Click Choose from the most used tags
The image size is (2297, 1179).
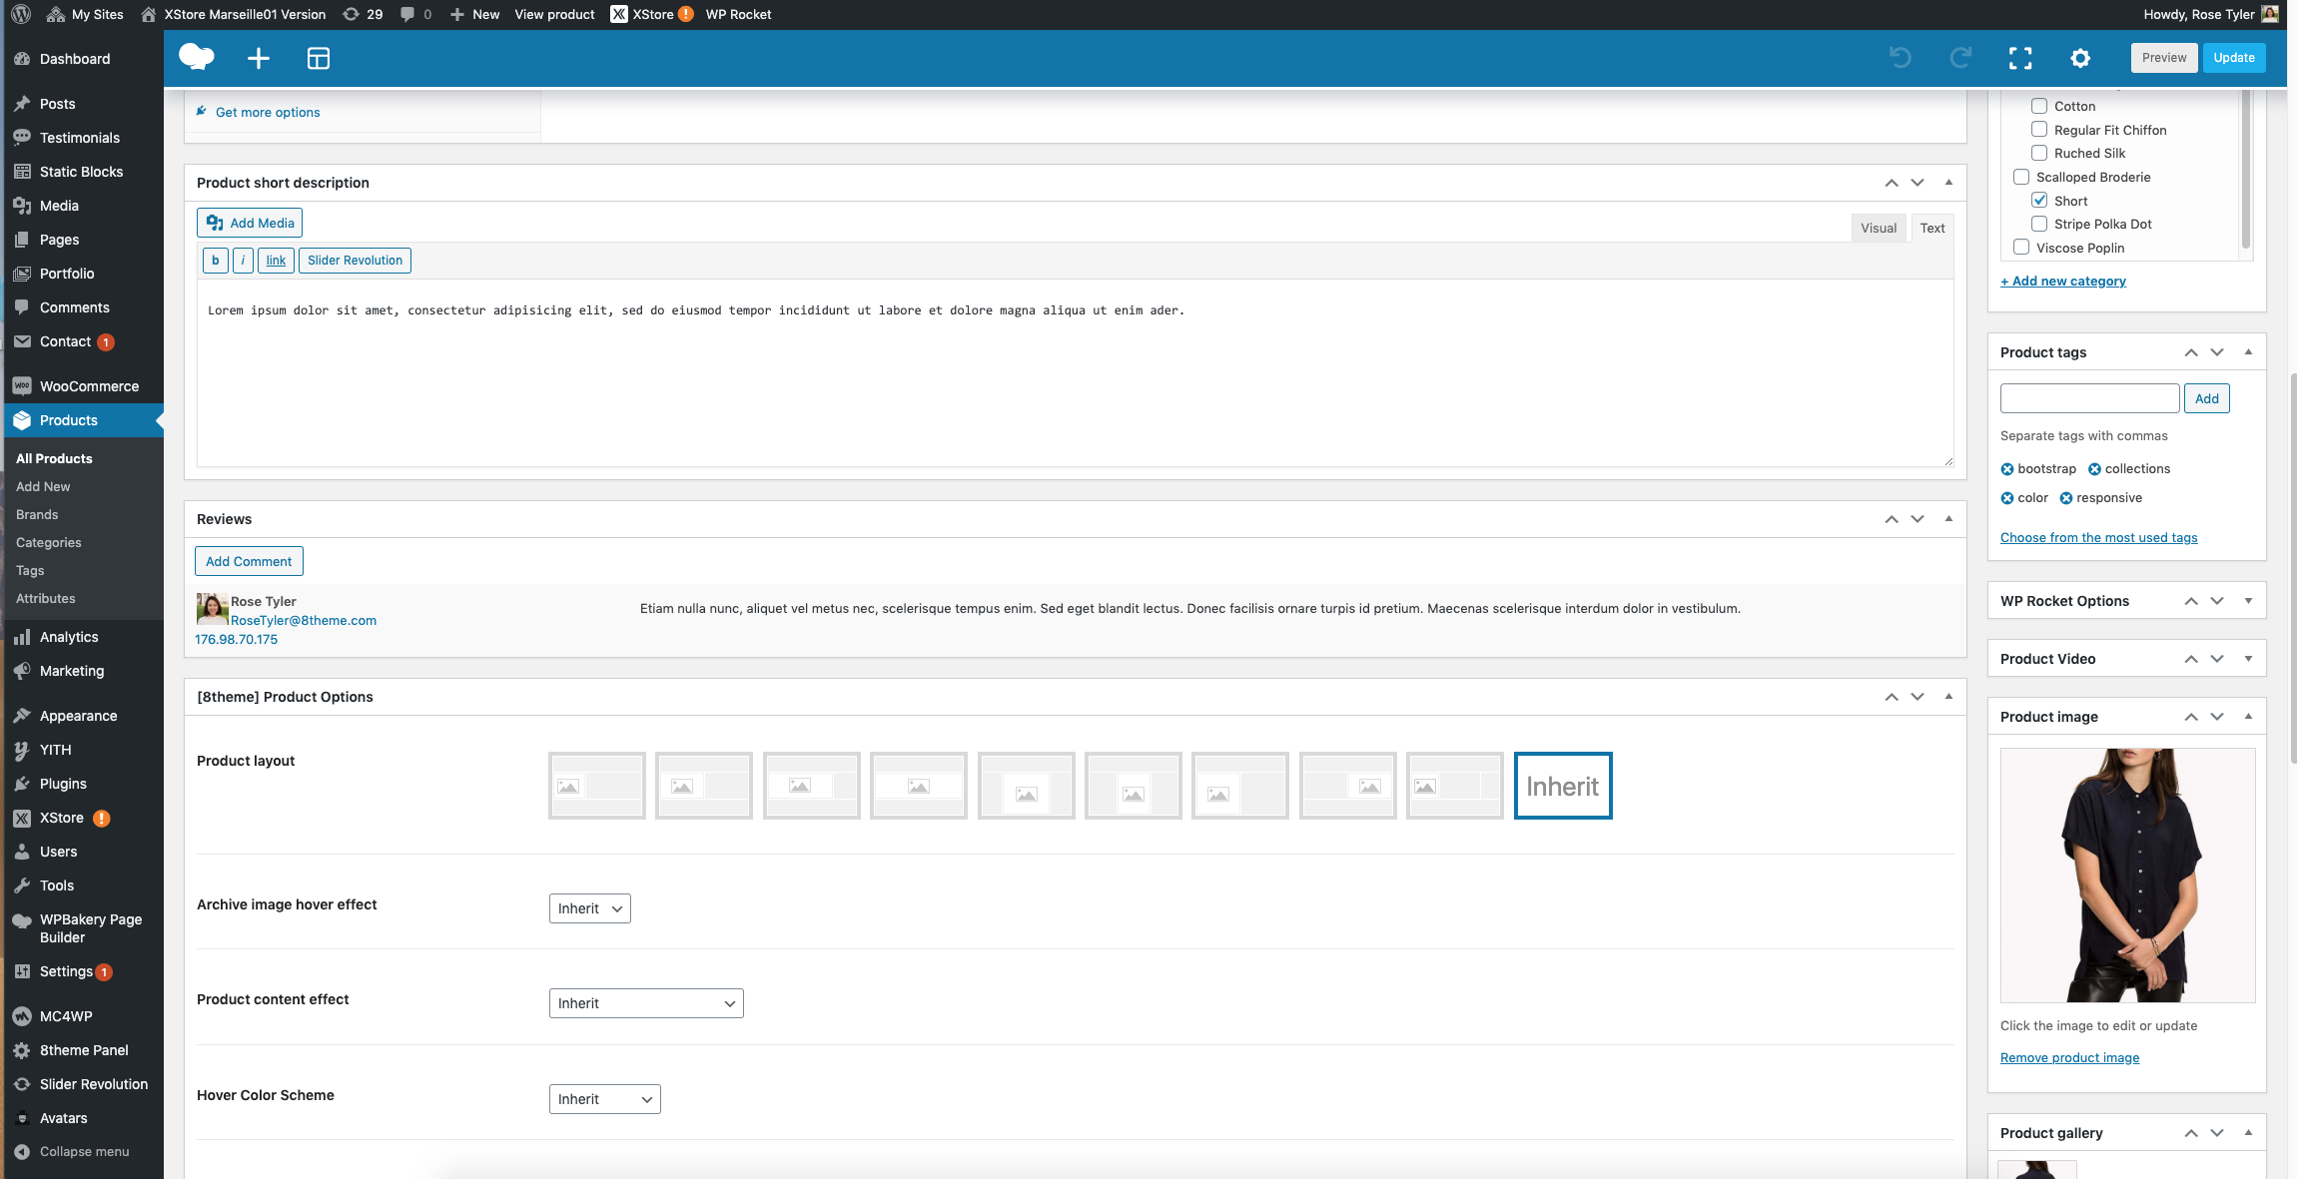coord(2098,537)
